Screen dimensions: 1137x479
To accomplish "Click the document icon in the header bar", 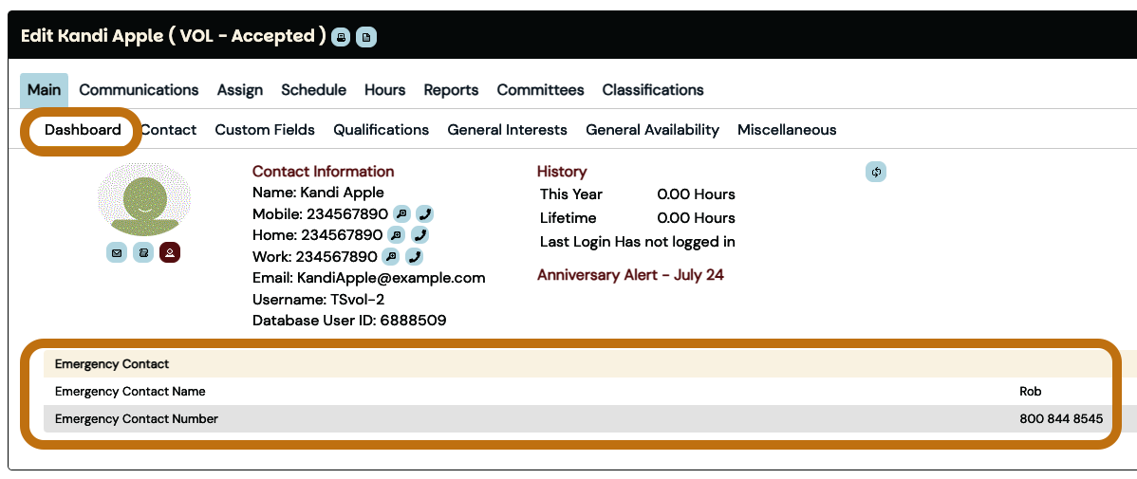I will click(365, 37).
